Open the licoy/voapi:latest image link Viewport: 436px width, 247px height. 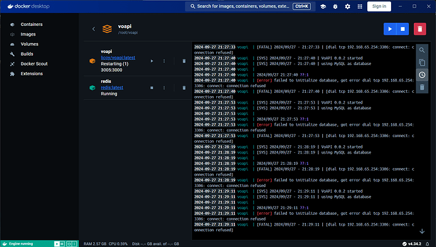(118, 57)
